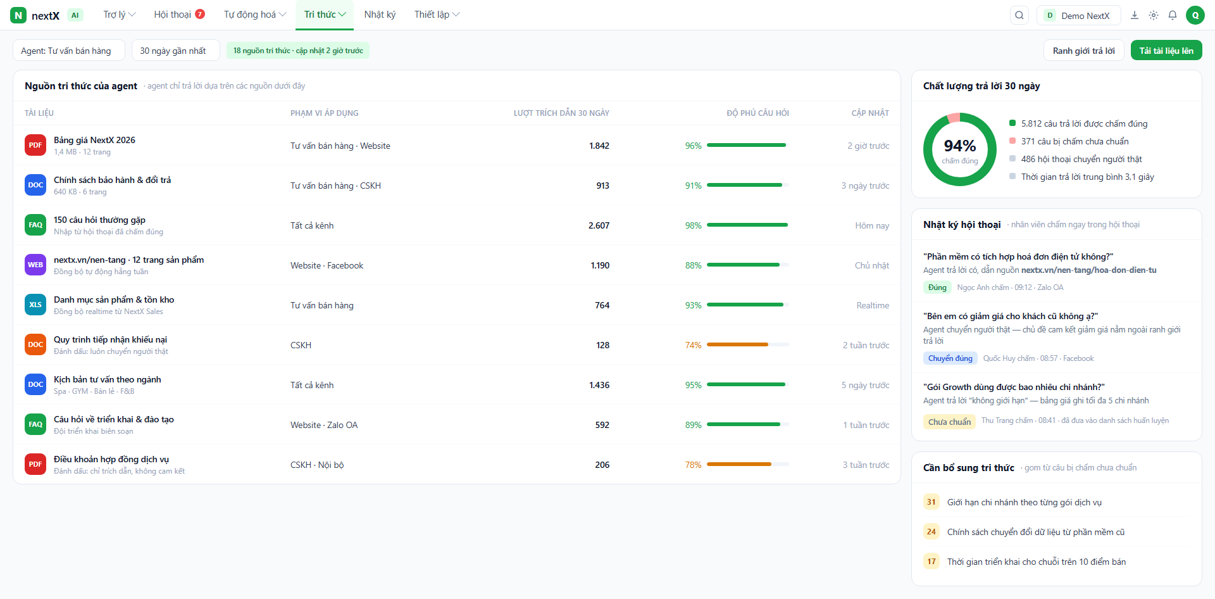Screen dimensions: 1215x599
Task: Open the Agent: Tư vấn bán hàng selector
Action: tap(69, 51)
